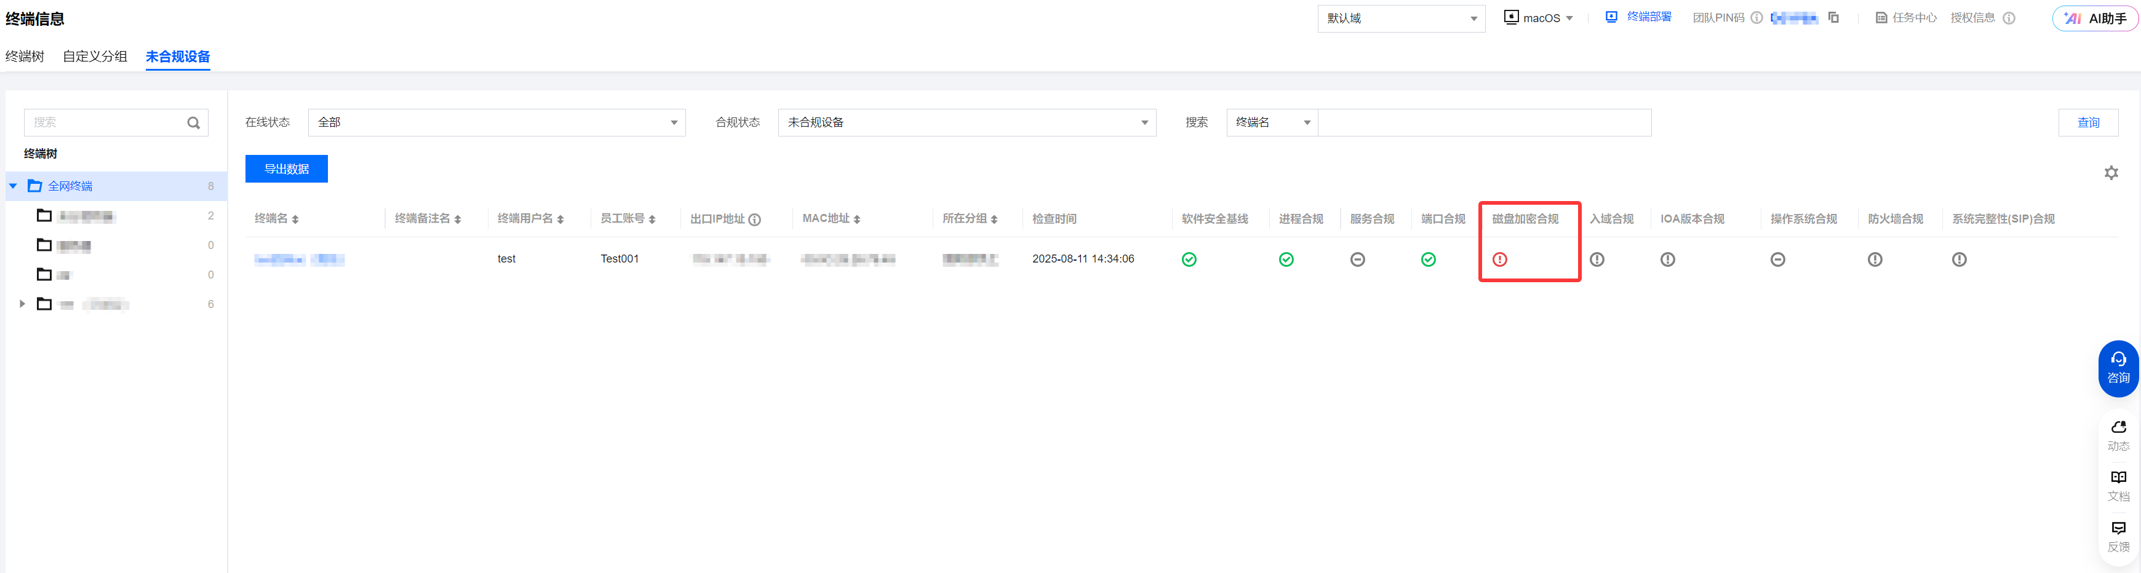
Task: Open the 咨询 customer service bubble
Action: pos(2118,368)
